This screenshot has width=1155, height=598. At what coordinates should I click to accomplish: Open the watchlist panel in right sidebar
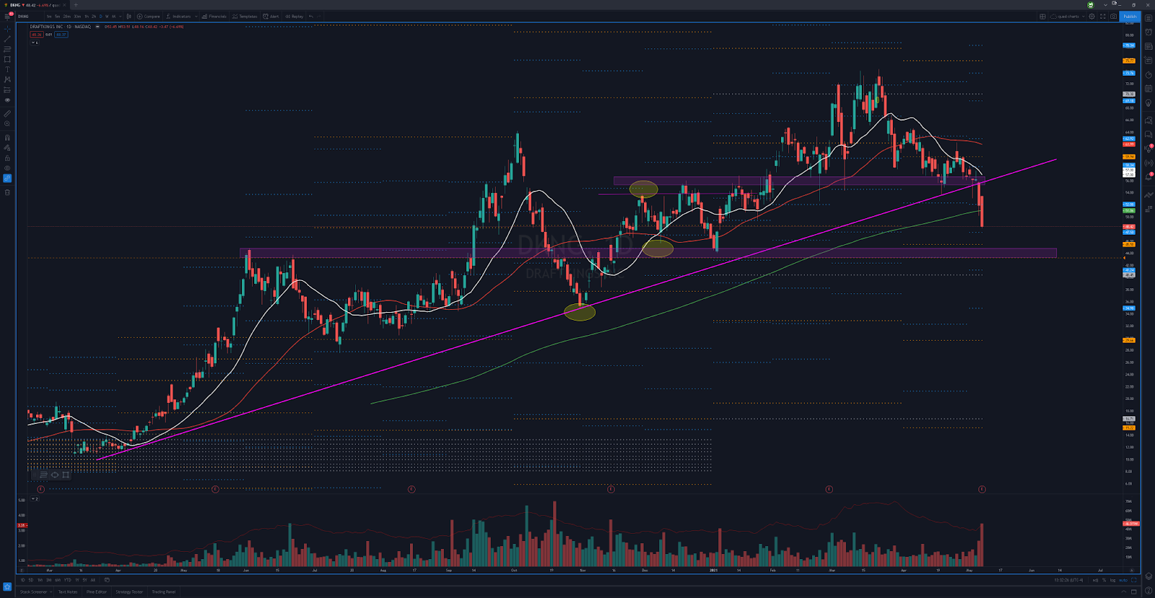(x=1149, y=18)
